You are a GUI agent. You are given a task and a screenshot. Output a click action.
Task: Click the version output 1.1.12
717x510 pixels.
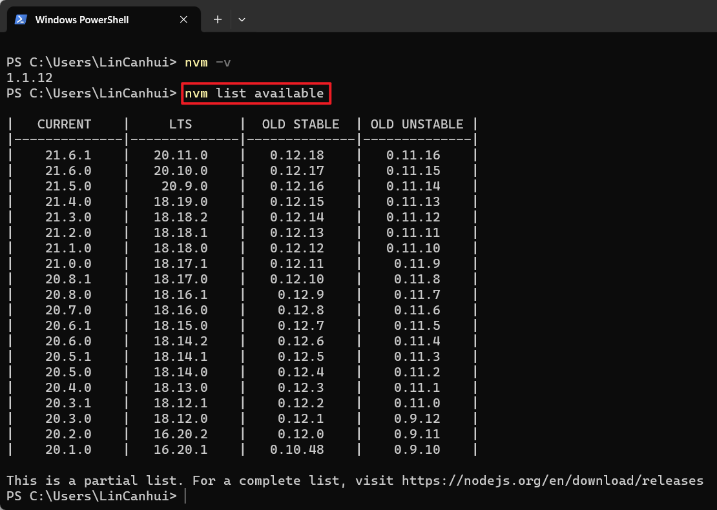click(x=30, y=77)
